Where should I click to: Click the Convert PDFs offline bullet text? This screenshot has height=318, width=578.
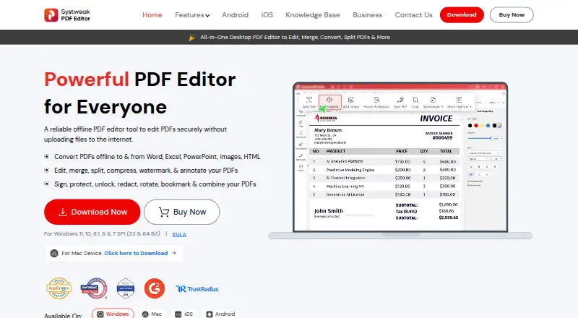click(x=158, y=156)
